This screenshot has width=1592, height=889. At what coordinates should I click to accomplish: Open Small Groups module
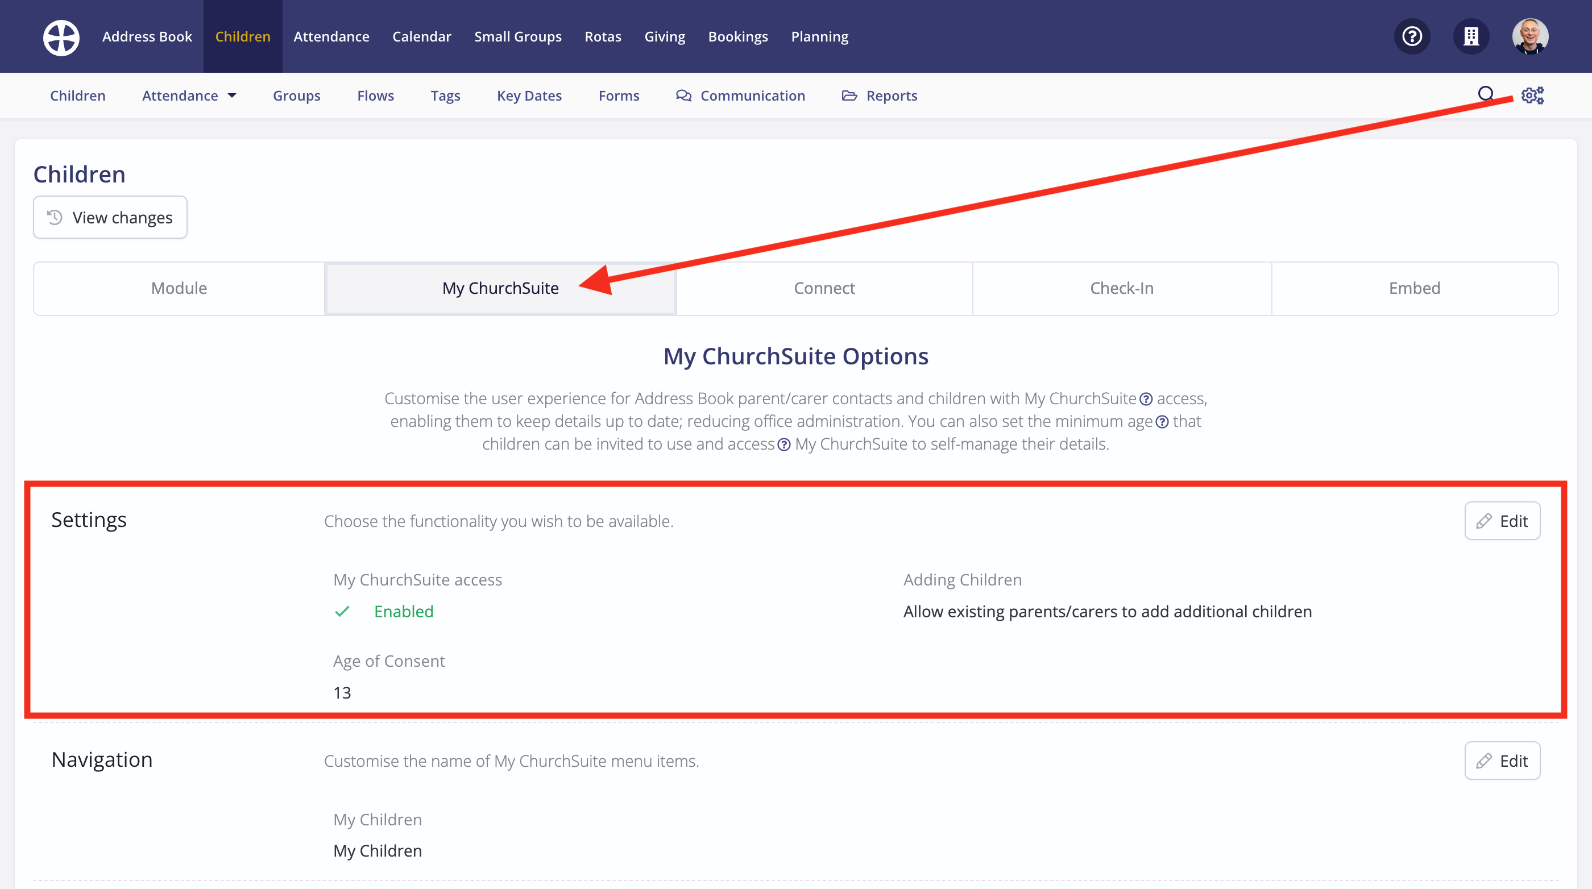518,36
